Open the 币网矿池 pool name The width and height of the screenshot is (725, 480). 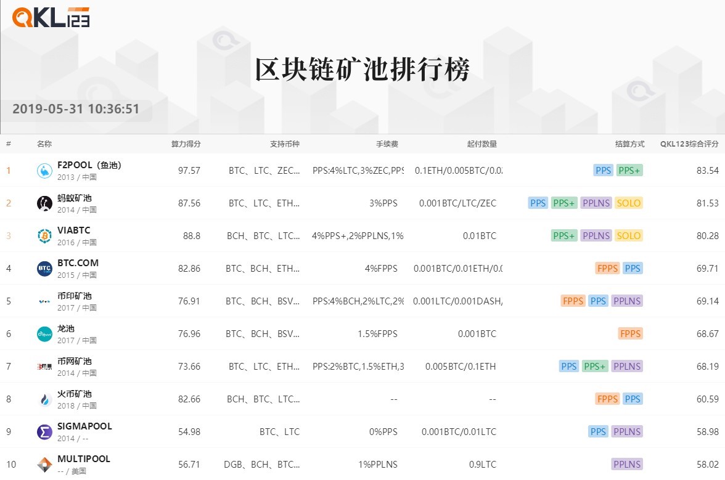coord(75,361)
